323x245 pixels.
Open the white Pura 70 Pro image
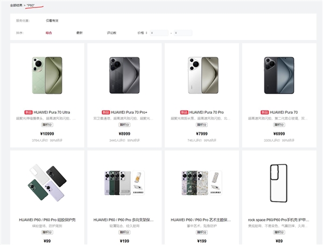point(203,75)
